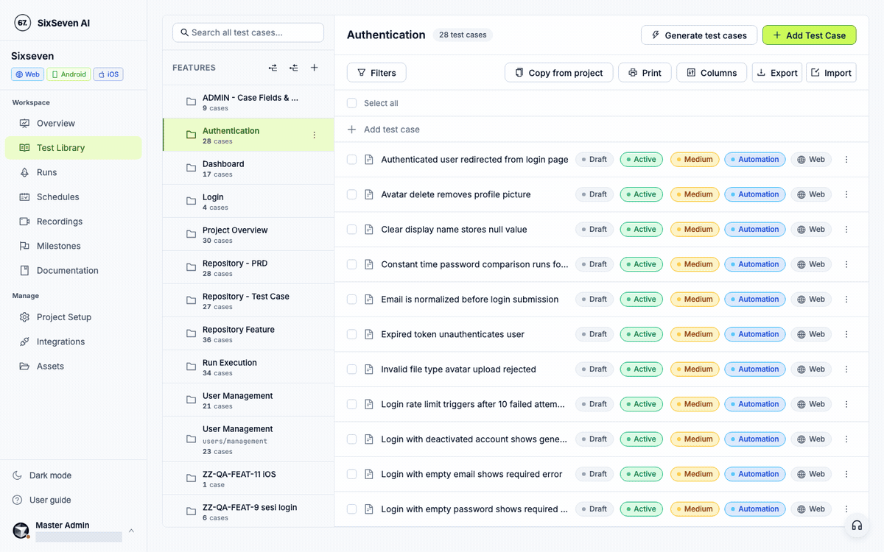The height and width of the screenshot is (552, 884).
Task: Open the Project Overview feature folder
Action: coord(248,234)
